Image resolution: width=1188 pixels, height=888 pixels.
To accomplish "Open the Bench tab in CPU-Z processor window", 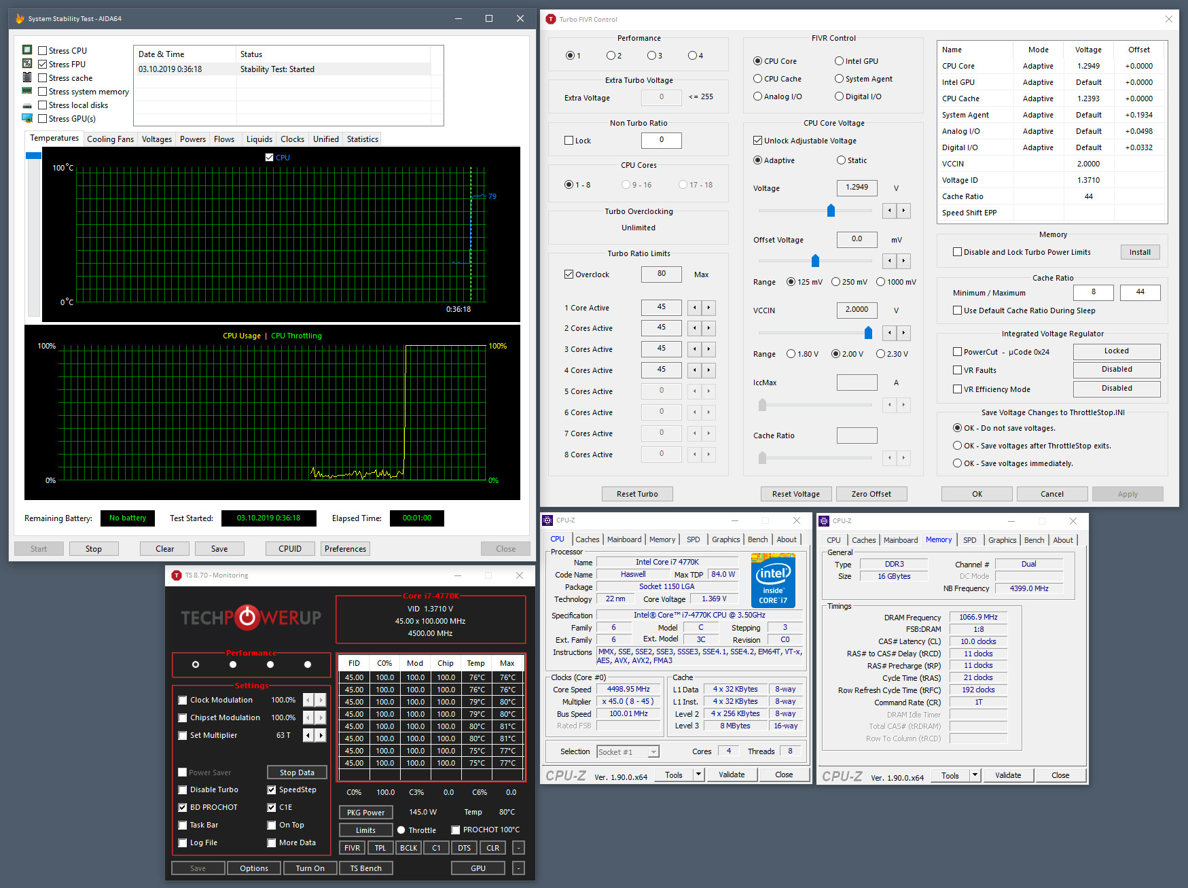I will (x=758, y=539).
